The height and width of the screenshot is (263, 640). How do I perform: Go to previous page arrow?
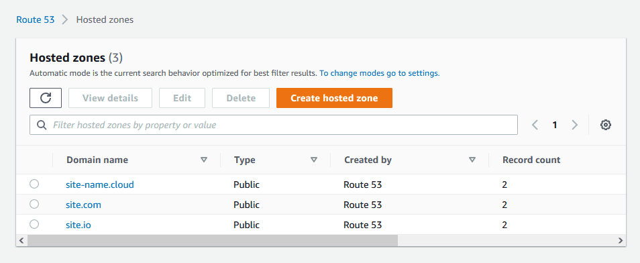[x=535, y=125]
